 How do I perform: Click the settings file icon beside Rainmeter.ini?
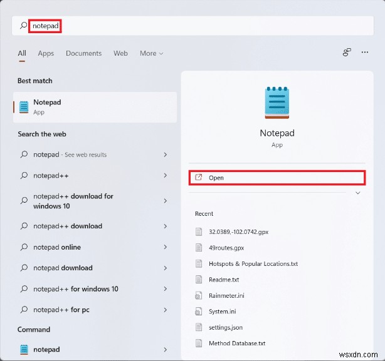198,295
